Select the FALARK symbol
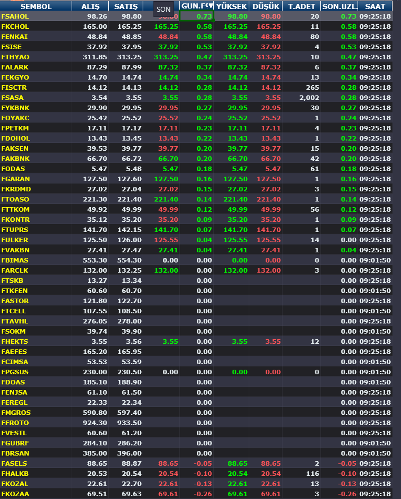This screenshot has height=499, width=401. tap(15, 67)
